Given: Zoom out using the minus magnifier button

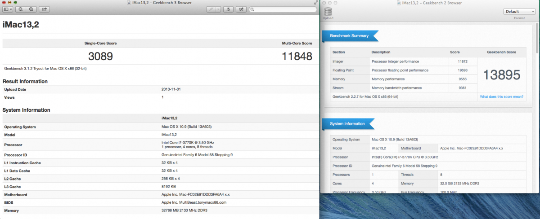Looking at the screenshot, I should tap(21, 9).
